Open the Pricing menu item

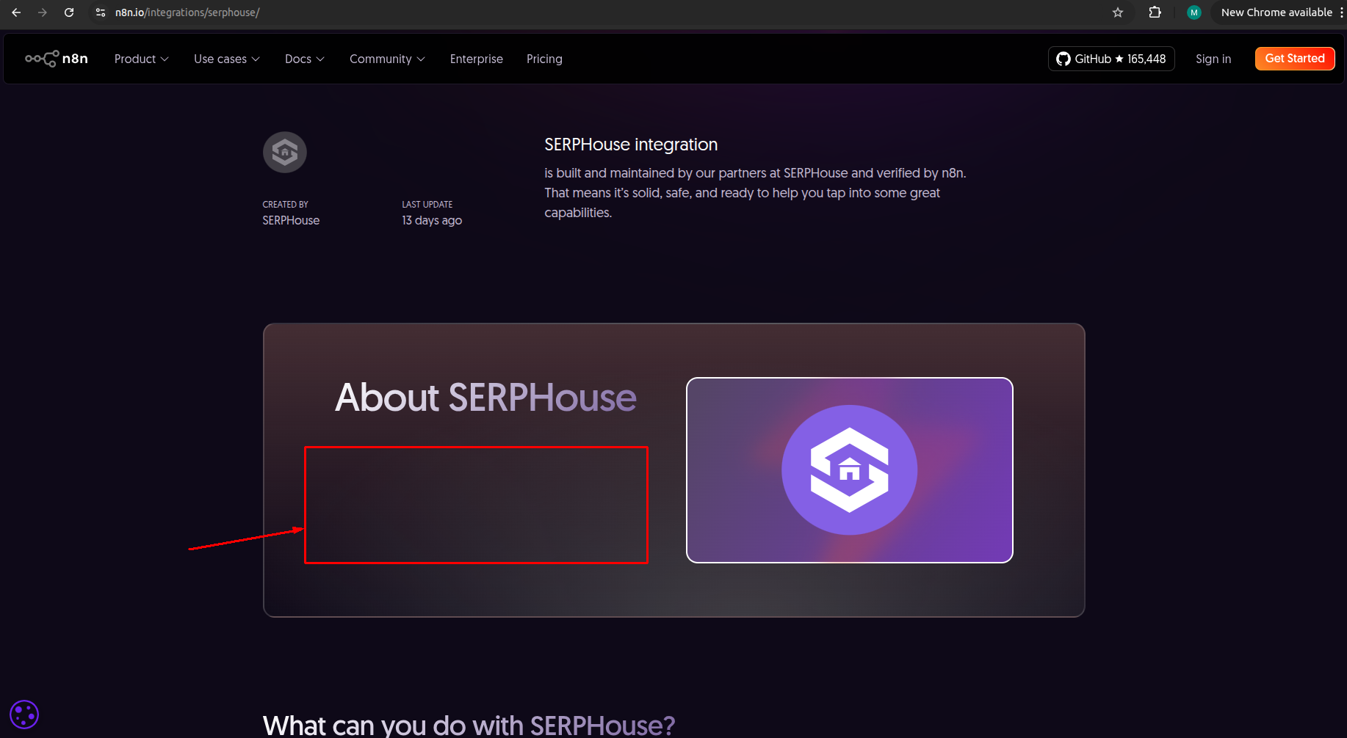click(544, 59)
